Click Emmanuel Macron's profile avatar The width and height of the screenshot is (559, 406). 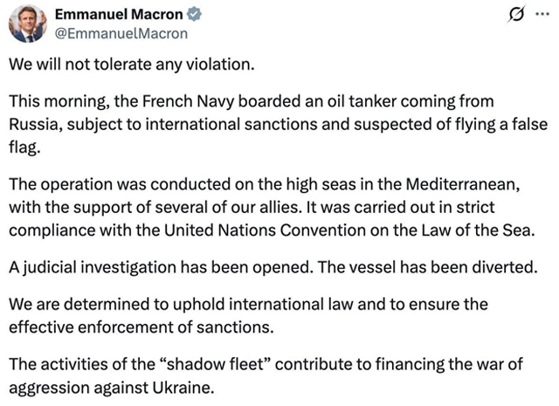(27, 24)
